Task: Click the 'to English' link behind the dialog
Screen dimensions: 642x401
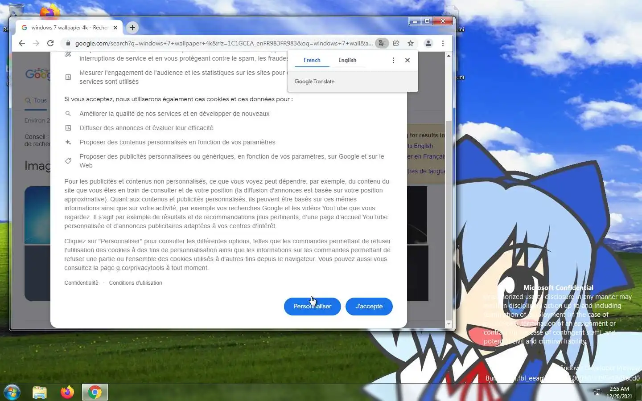Action: (420, 146)
